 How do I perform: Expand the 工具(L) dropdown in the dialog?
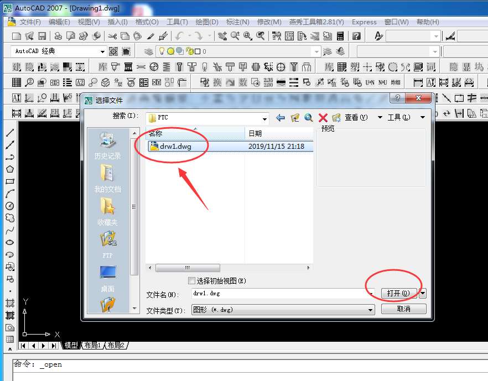coord(422,117)
